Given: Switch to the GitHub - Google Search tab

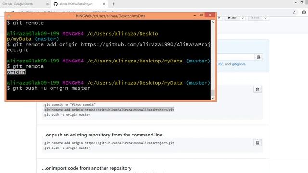Looking at the screenshot, I should pyautogui.click(x=18, y=4).
